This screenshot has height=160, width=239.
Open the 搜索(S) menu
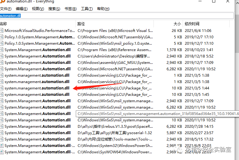(x=54, y=9)
